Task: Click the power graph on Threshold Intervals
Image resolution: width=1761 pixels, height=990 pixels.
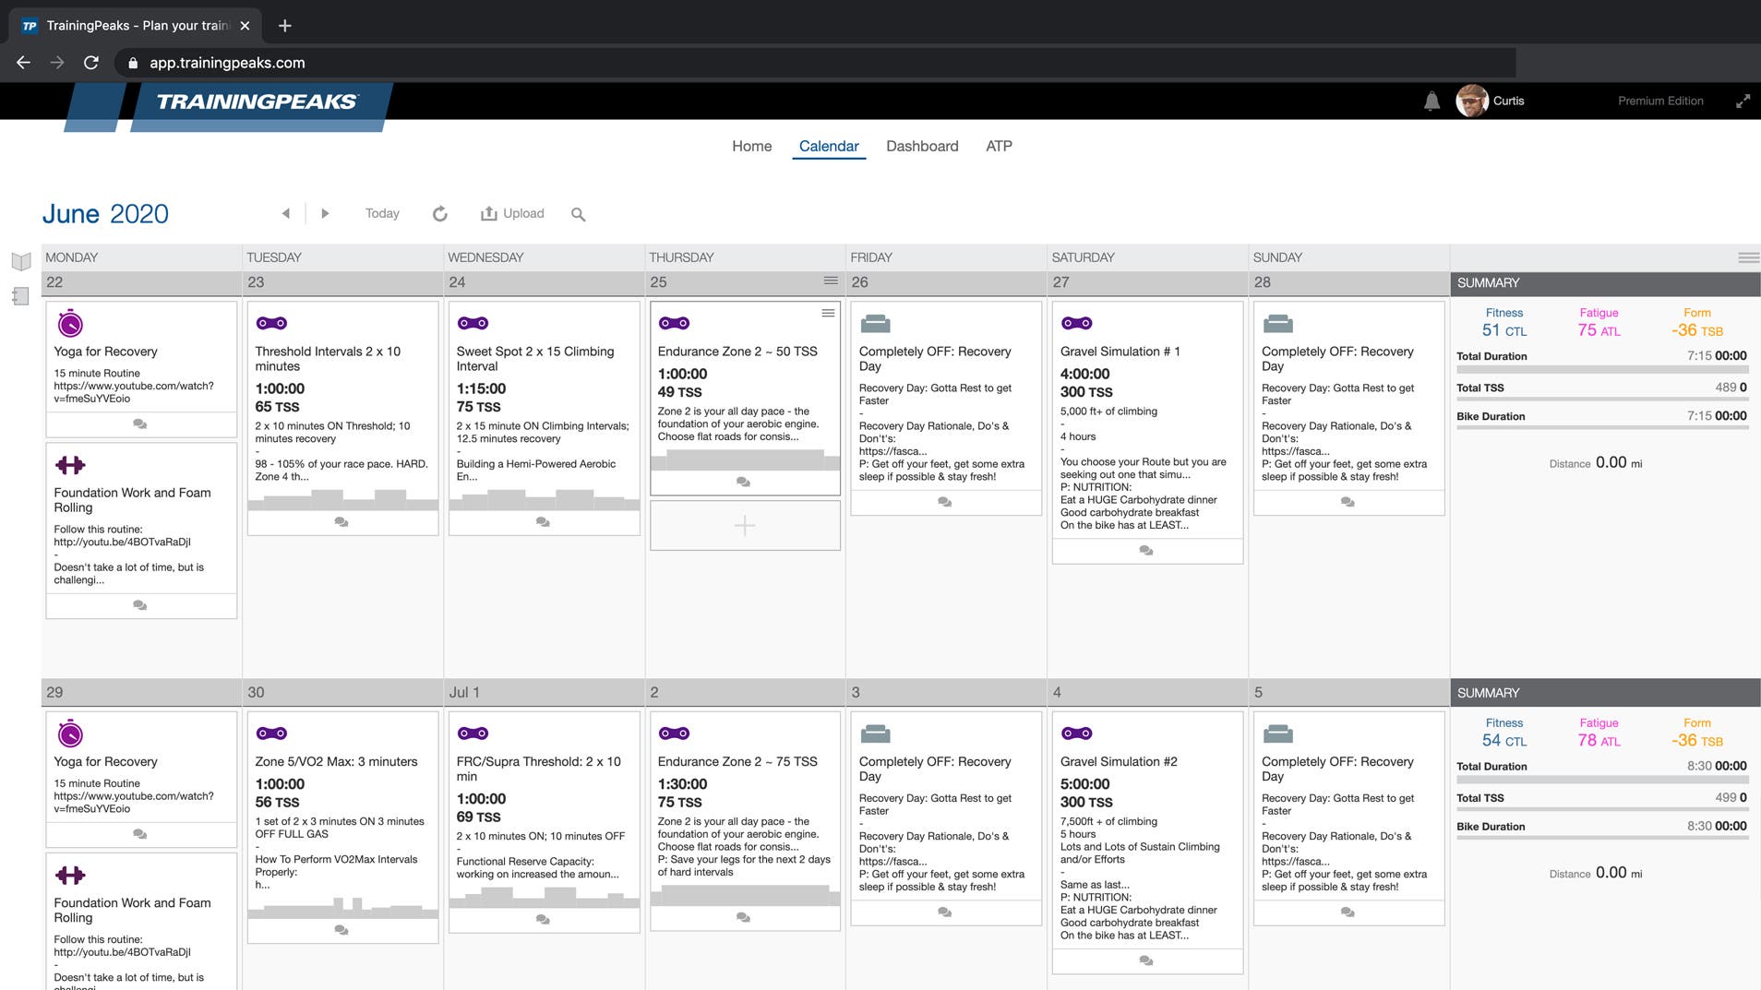Action: pos(342,499)
